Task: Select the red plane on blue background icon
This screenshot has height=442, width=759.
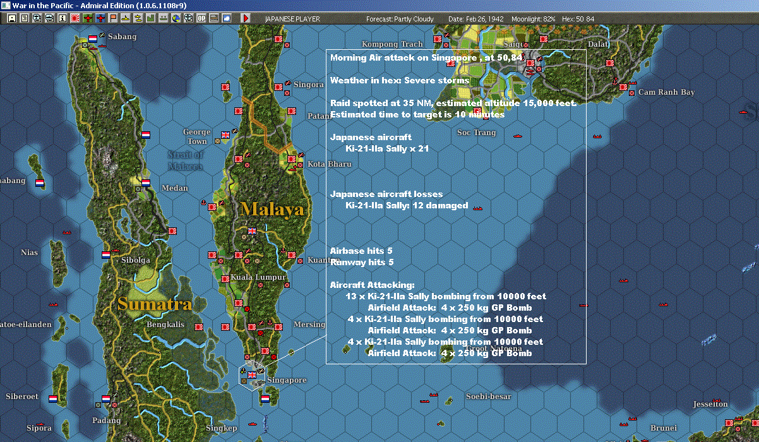Action: (x=100, y=18)
